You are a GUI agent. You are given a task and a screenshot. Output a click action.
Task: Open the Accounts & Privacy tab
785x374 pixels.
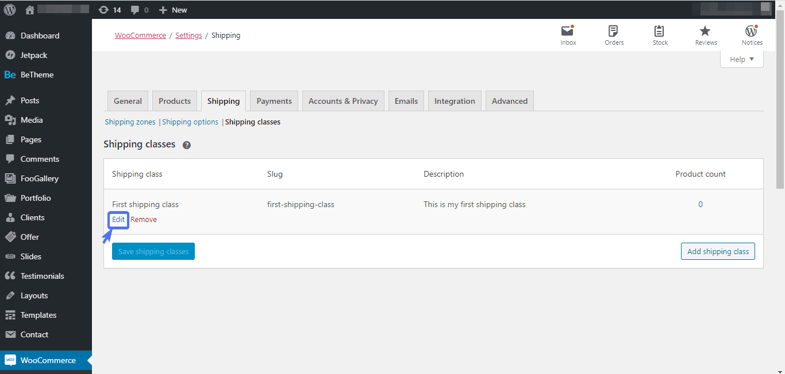point(343,101)
